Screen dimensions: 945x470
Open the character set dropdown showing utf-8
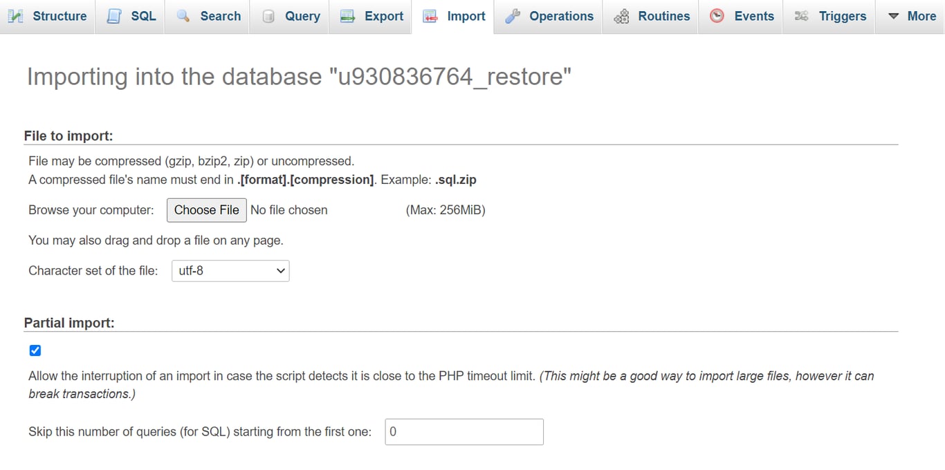pyautogui.click(x=230, y=271)
